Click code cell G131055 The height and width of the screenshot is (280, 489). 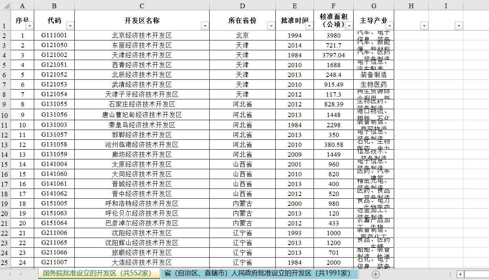click(54, 104)
